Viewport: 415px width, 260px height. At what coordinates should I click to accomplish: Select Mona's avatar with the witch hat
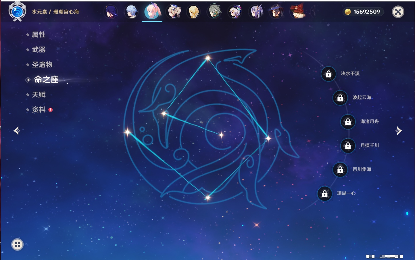276,12
